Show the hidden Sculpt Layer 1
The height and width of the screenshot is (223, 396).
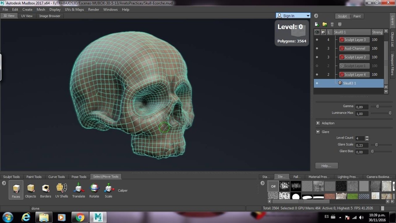click(x=317, y=66)
